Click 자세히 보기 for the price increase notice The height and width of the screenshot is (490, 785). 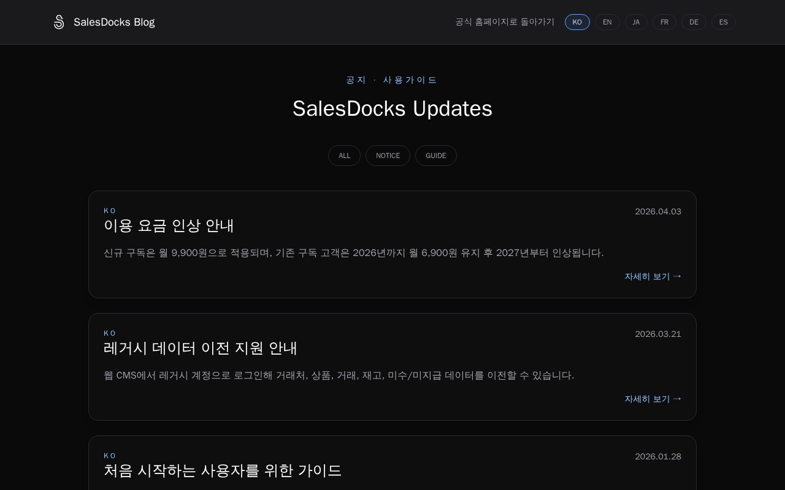point(653,276)
